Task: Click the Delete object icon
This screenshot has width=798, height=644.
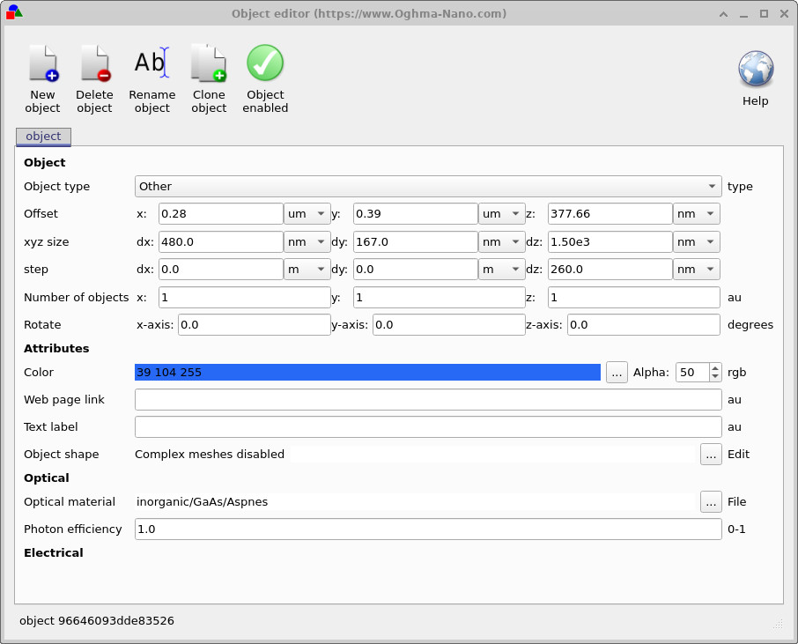Action: point(94,64)
